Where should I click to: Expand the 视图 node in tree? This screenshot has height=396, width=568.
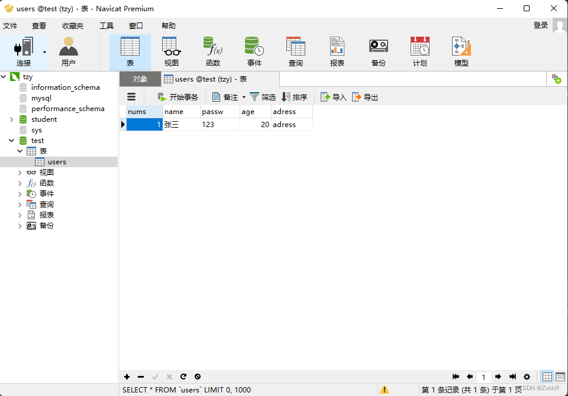[20, 173]
